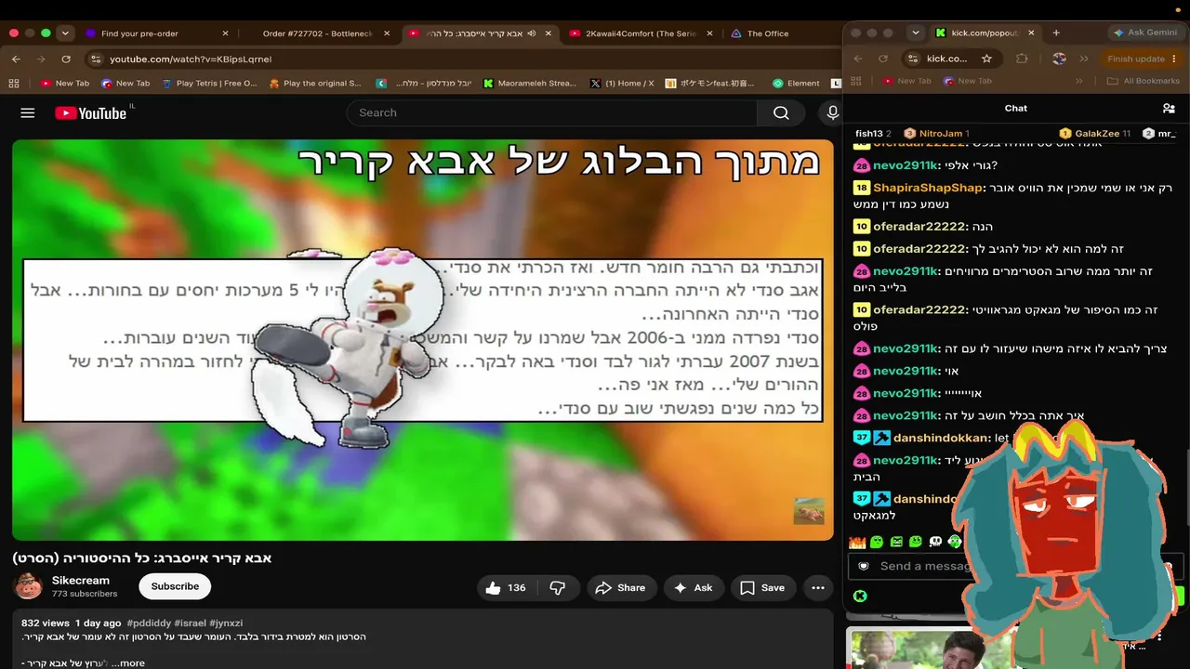
Task: Expand hidden toolbar items chevron in Kick window
Action: coord(1084,59)
